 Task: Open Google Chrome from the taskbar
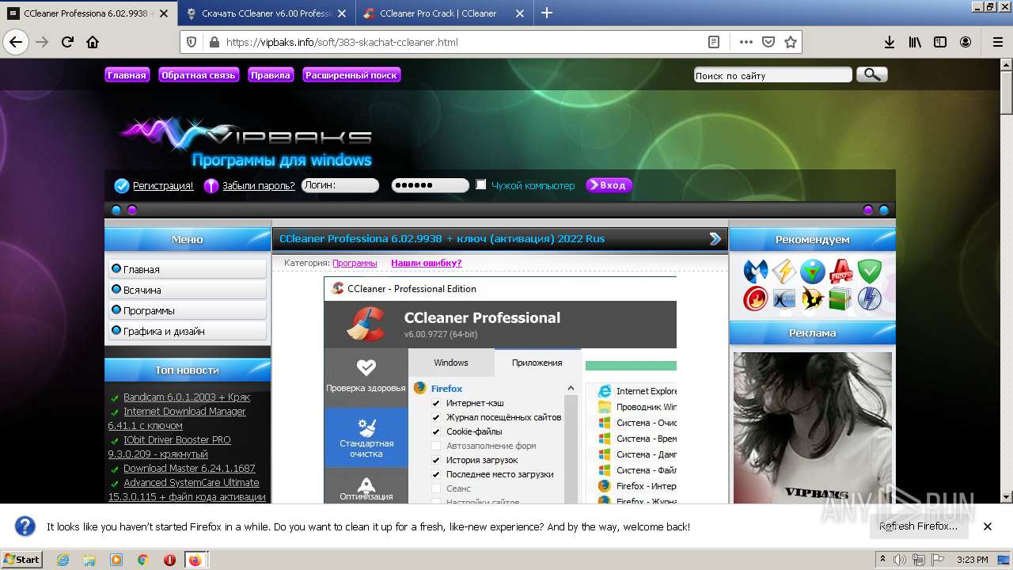click(x=142, y=560)
